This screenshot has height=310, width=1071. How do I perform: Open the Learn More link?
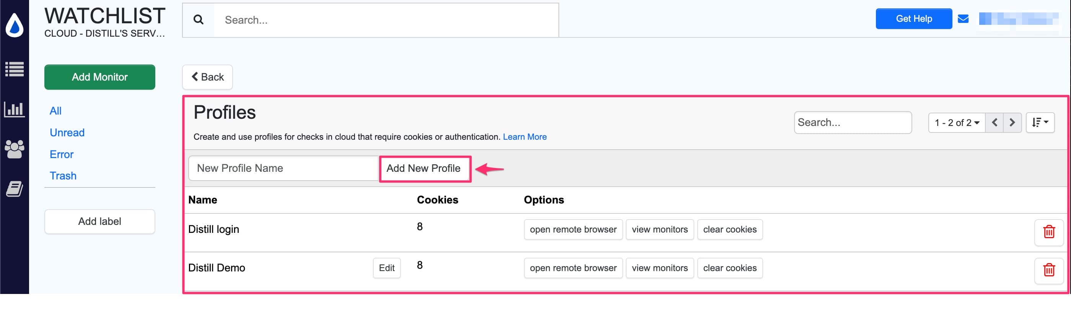coord(525,137)
